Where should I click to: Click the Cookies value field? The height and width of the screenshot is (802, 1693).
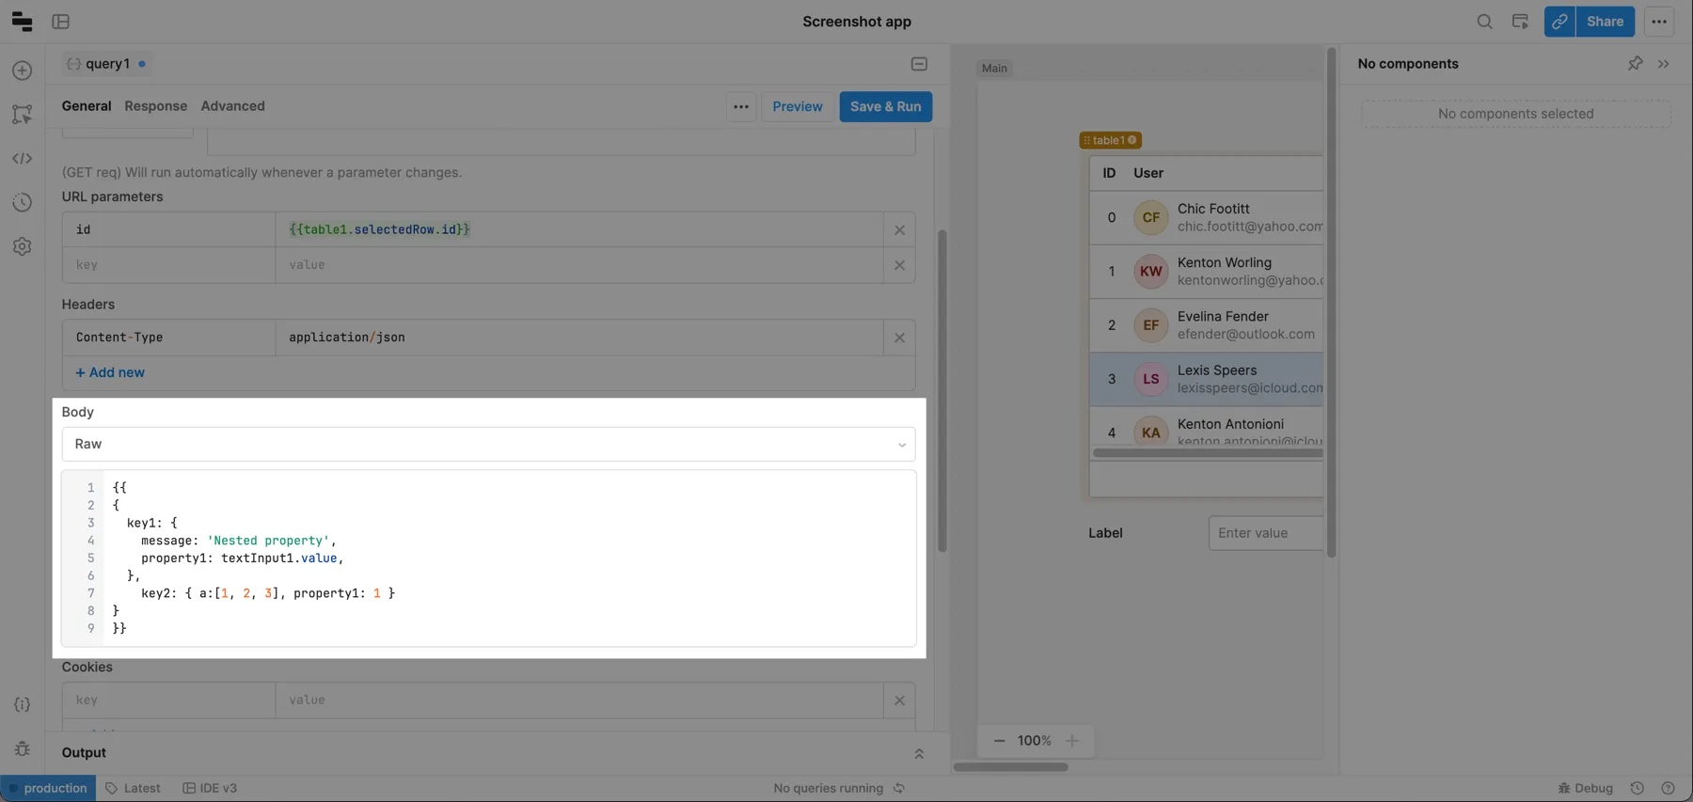click(x=579, y=700)
